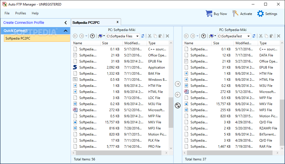Click the left pane vertical scrollbar thumb
The width and height of the screenshot is (285, 164).
(x=171, y=113)
